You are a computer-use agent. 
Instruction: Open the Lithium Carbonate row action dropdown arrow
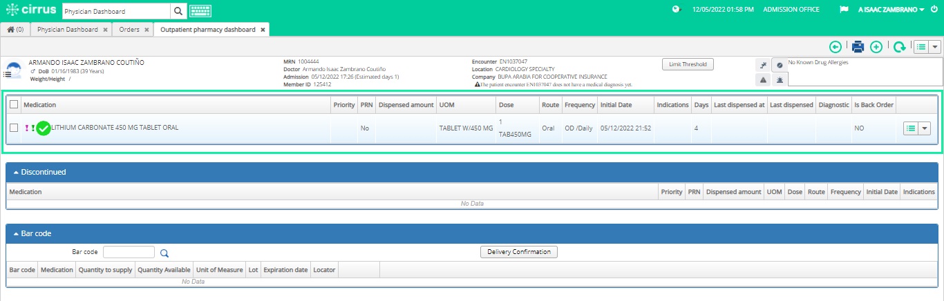coord(925,128)
